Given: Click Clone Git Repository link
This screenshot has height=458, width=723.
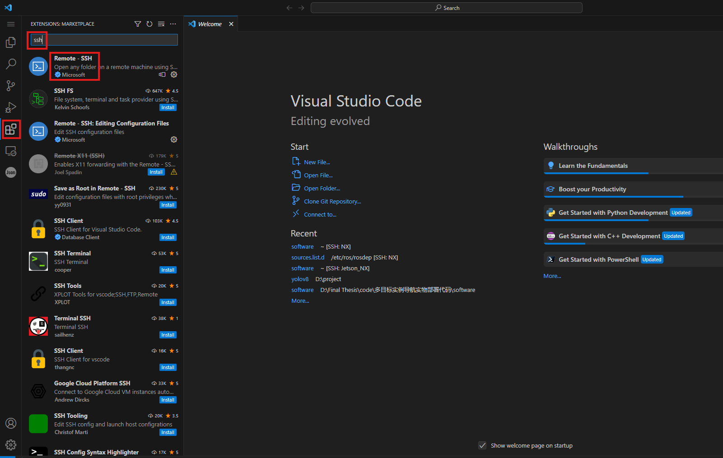Looking at the screenshot, I should coord(332,201).
